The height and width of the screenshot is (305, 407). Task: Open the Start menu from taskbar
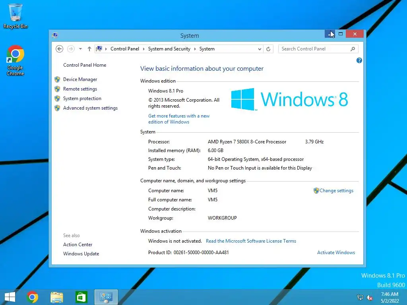[x=10, y=297]
